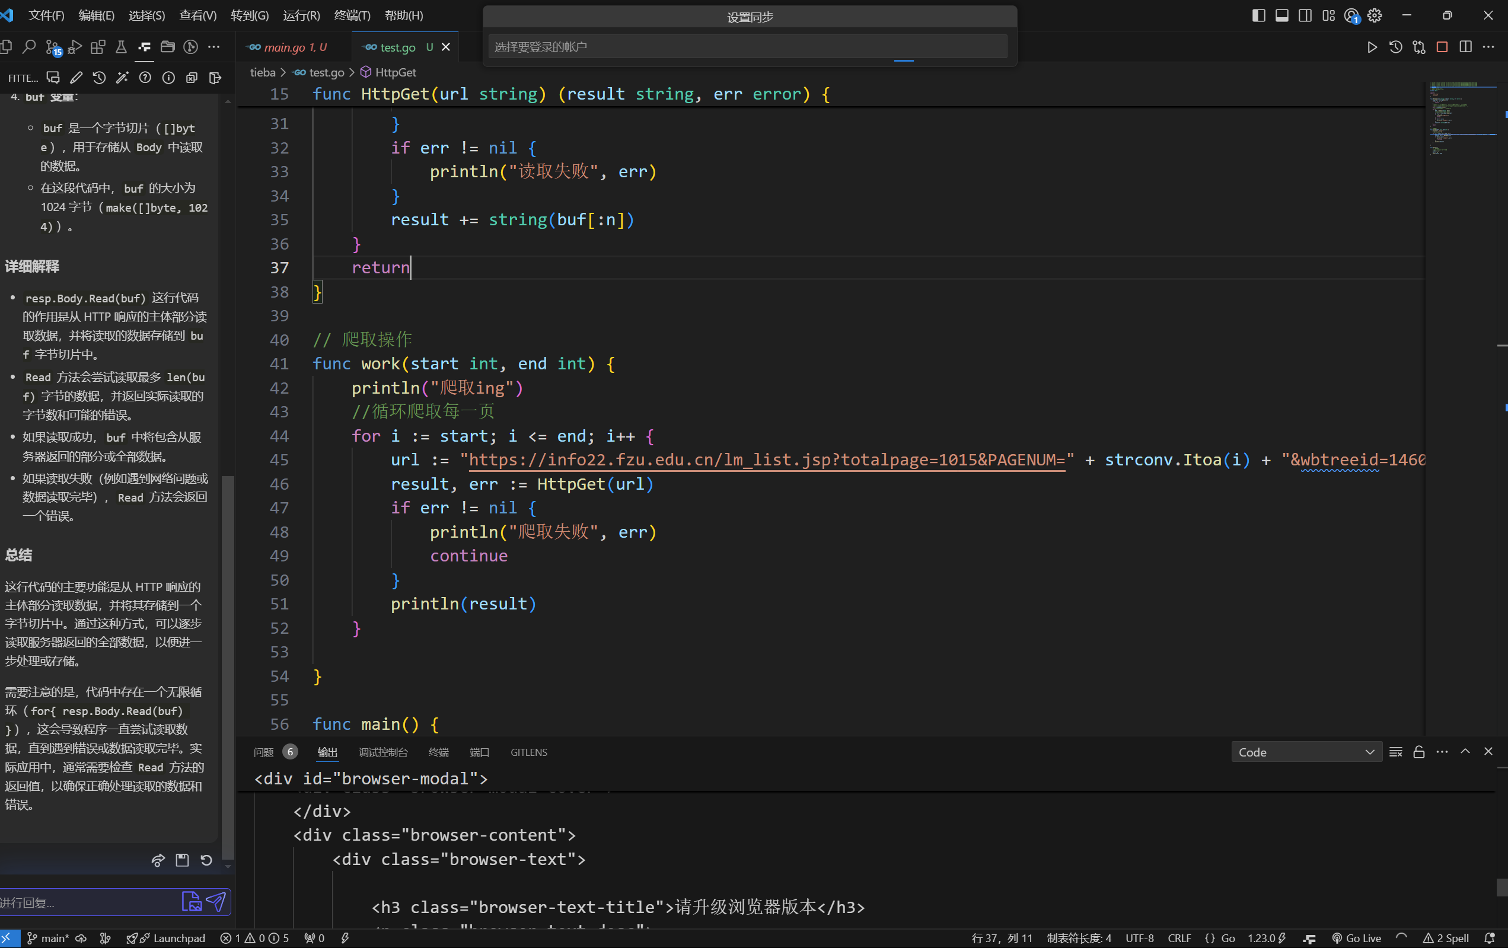Image resolution: width=1508 pixels, height=948 pixels.
Task: Toggle output auto-scroll lock
Action: [x=1419, y=752]
